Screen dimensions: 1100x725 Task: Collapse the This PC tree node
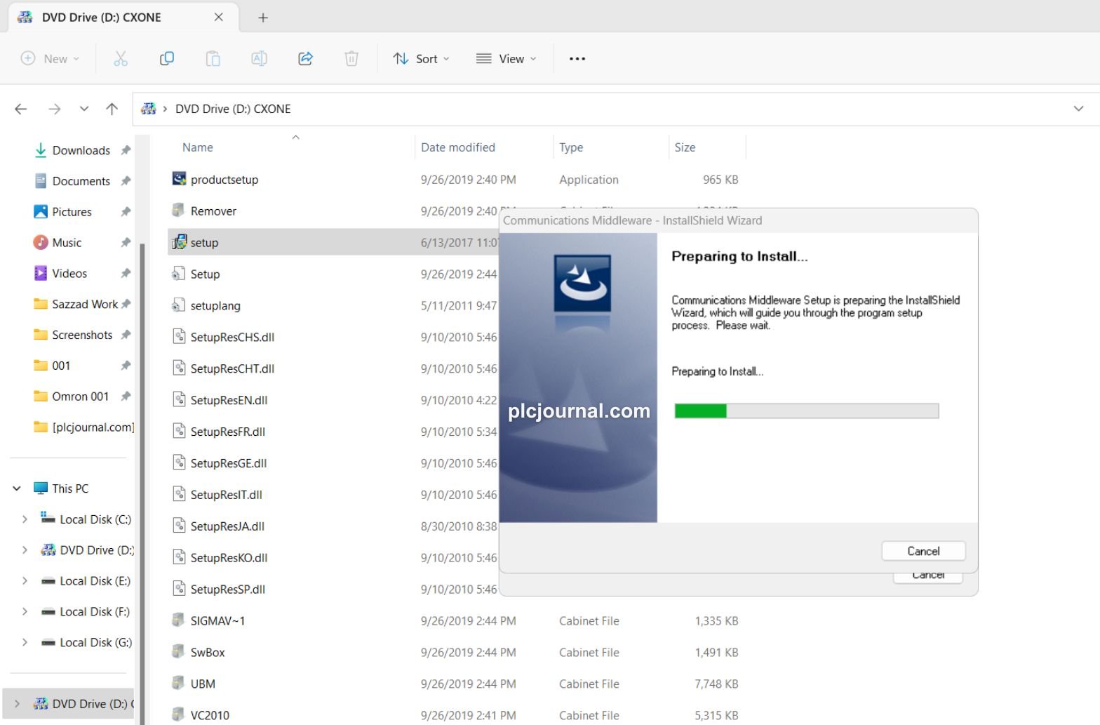click(x=17, y=488)
